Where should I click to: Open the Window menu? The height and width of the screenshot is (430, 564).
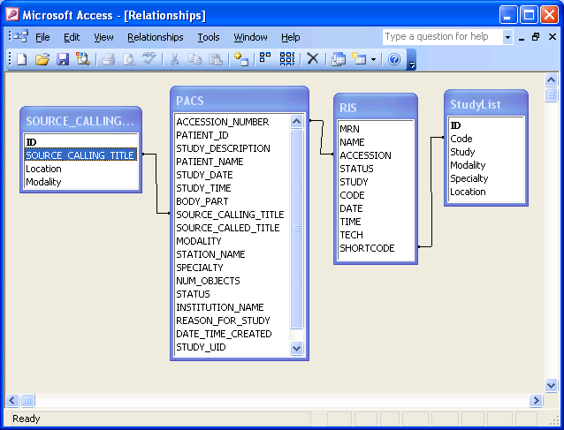[250, 37]
